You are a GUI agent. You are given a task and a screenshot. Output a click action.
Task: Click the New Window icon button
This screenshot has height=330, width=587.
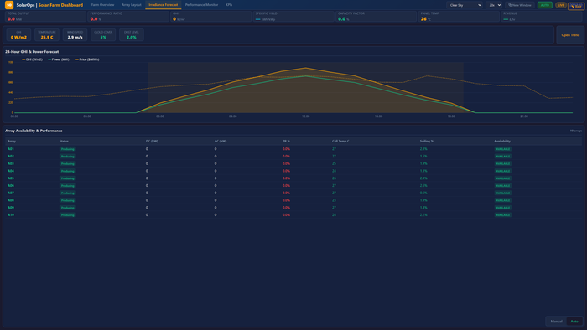[520, 5]
